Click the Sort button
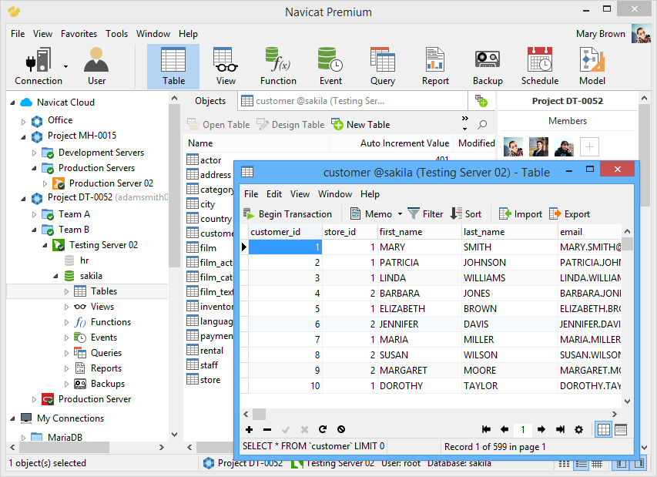The image size is (657, 477). tap(466, 214)
